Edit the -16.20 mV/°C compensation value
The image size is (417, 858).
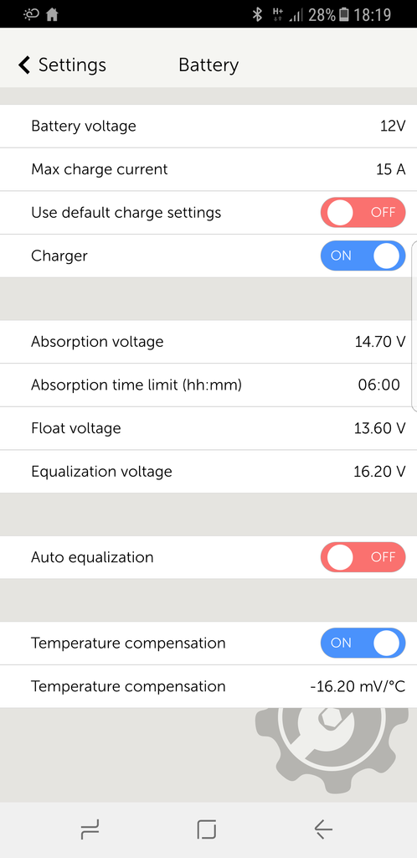(208, 686)
